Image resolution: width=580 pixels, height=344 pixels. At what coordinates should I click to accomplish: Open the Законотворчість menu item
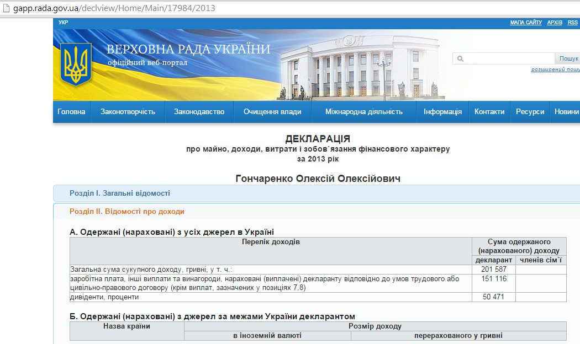point(128,111)
